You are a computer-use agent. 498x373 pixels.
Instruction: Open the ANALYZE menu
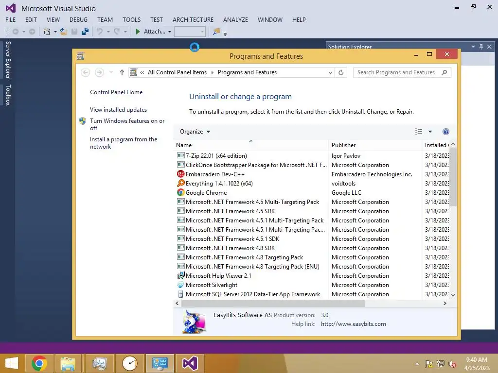coord(235,19)
